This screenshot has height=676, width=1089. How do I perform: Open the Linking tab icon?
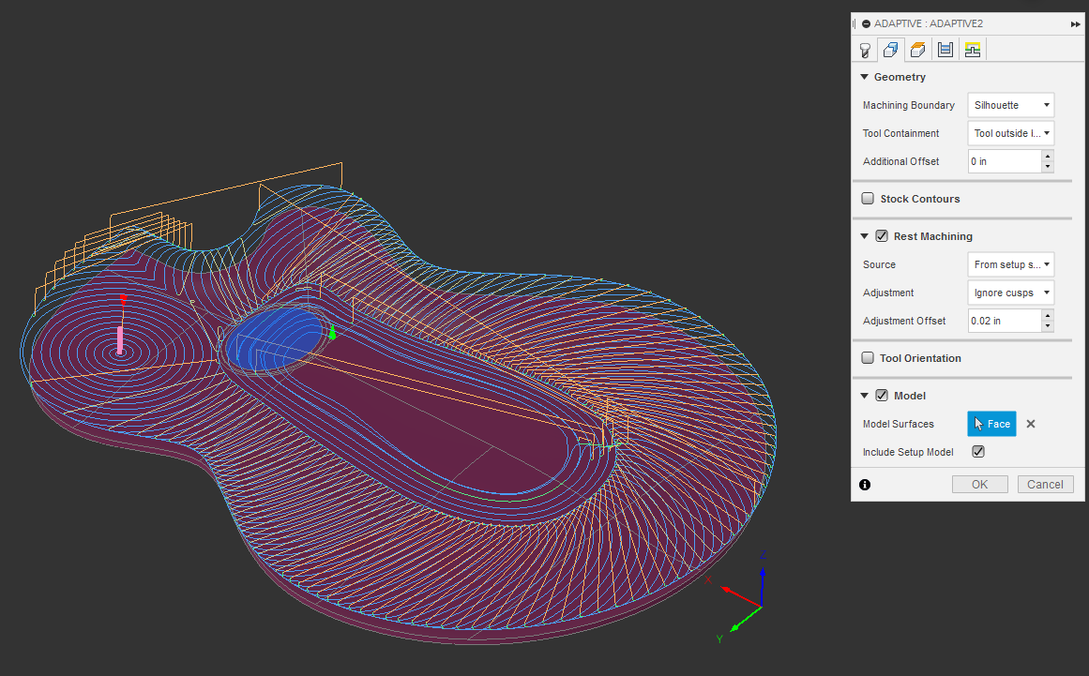point(972,49)
